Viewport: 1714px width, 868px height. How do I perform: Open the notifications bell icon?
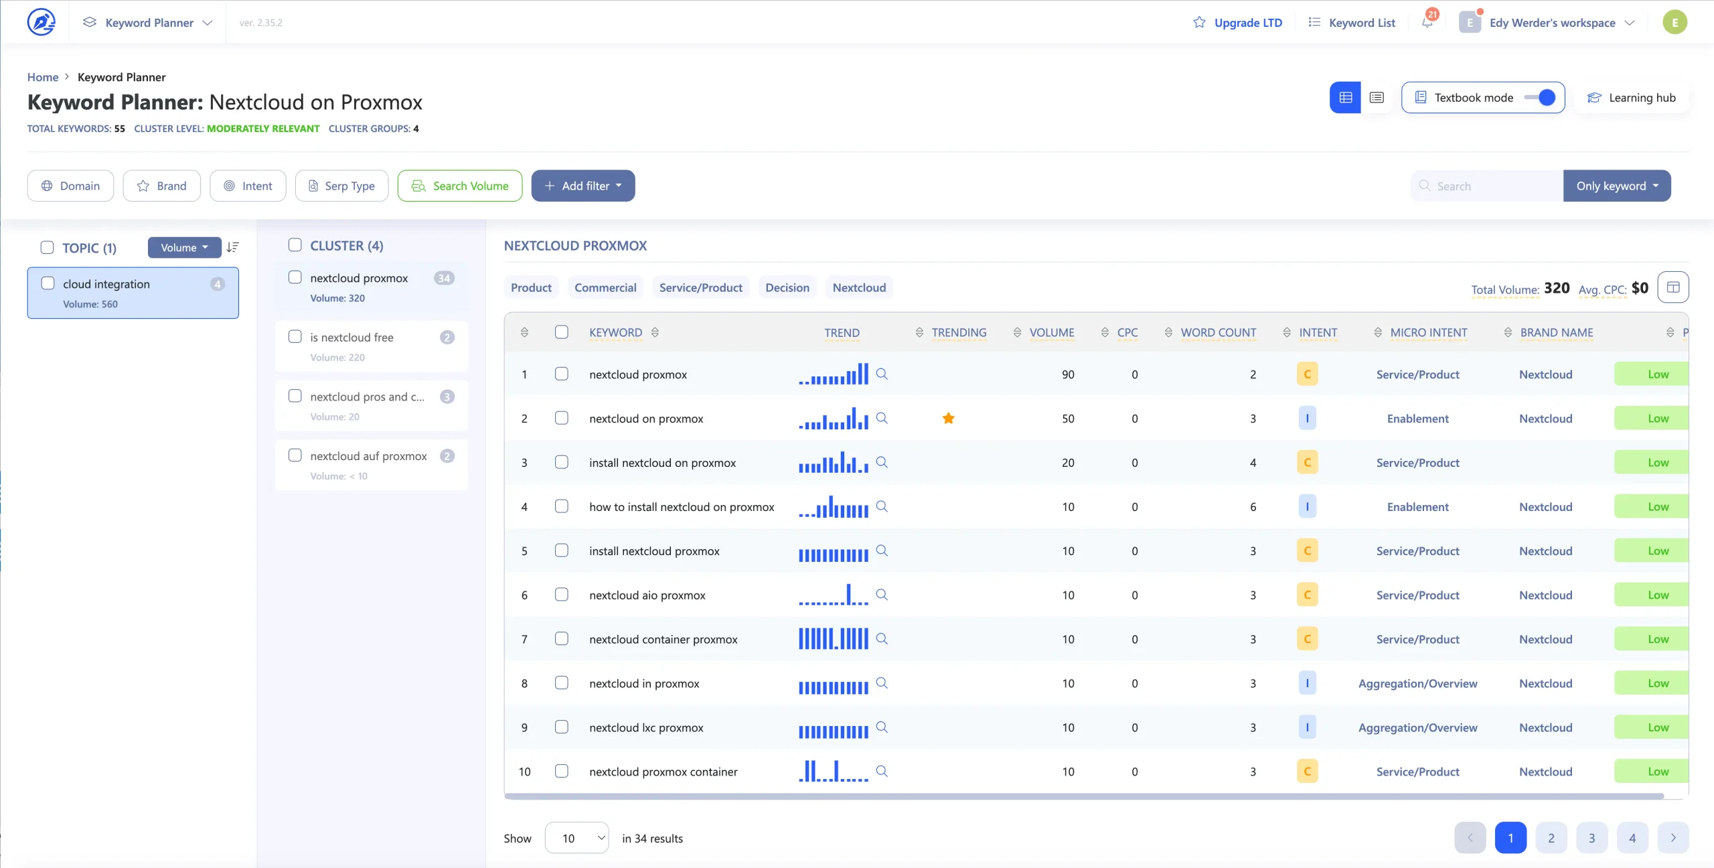click(1427, 22)
